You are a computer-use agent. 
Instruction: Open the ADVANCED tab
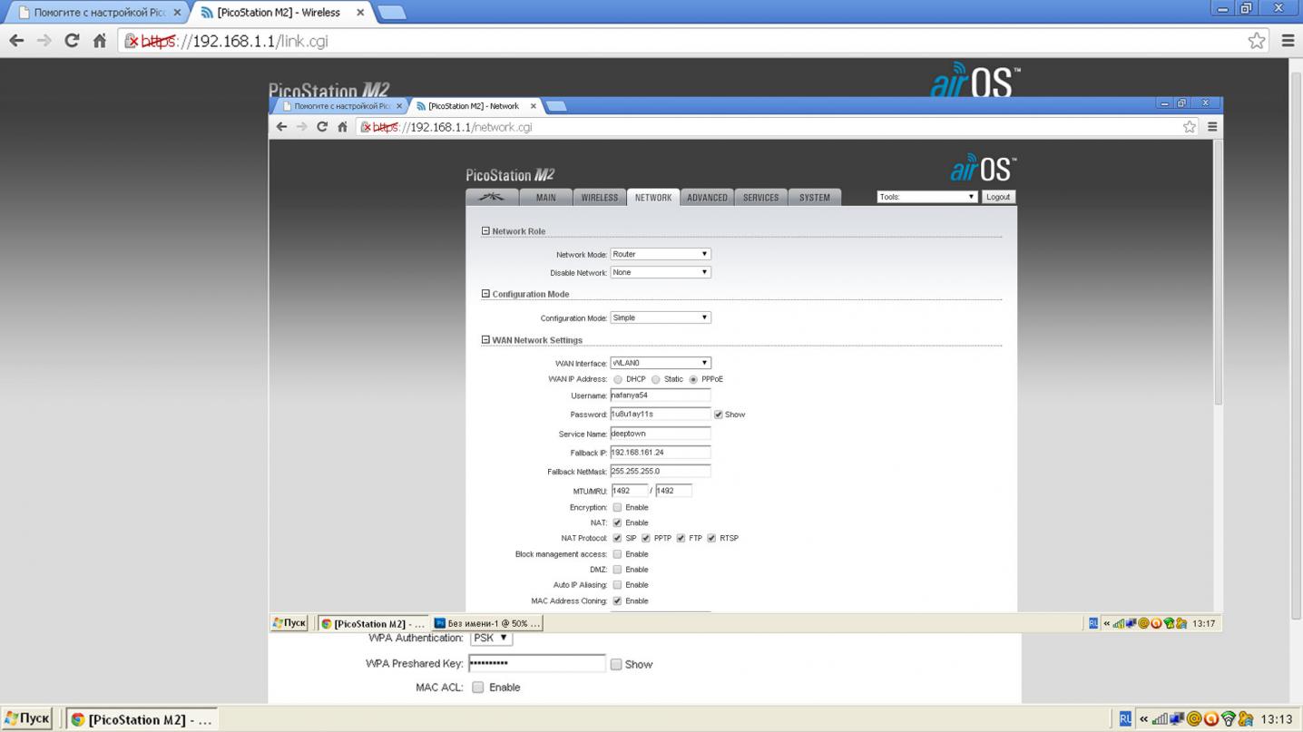click(x=706, y=197)
